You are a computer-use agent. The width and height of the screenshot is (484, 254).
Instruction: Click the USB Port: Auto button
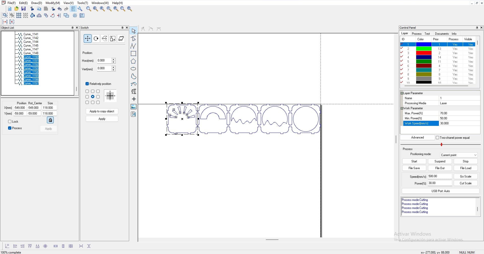click(x=440, y=191)
